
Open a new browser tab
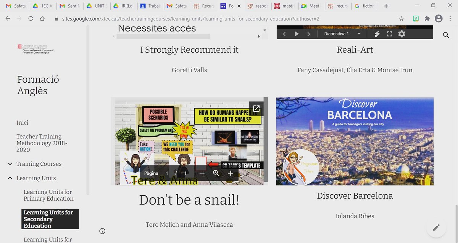tap(386, 6)
